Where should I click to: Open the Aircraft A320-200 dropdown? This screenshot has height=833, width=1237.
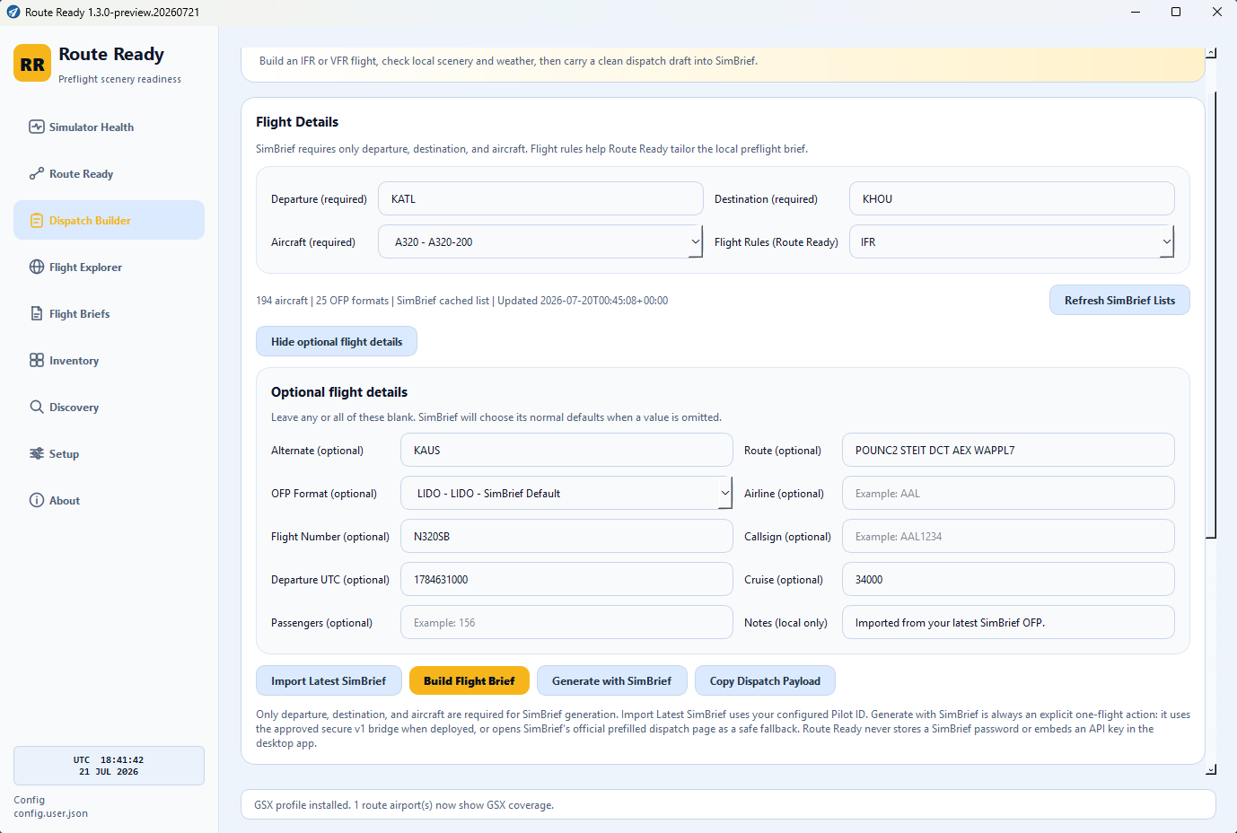(540, 241)
